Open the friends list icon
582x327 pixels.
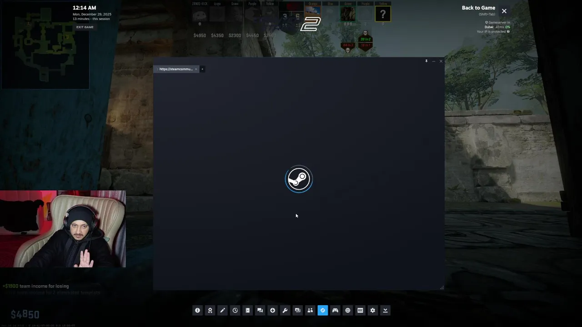pyautogui.click(x=310, y=310)
